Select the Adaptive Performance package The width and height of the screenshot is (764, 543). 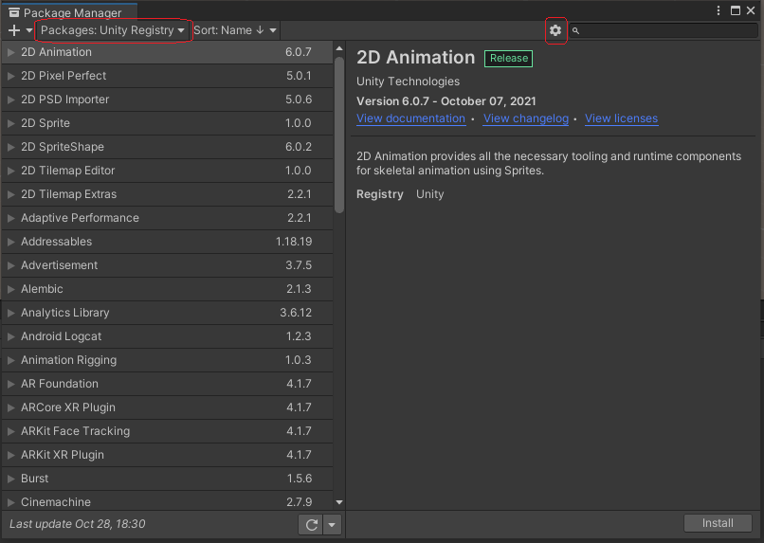(x=168, y=218)
